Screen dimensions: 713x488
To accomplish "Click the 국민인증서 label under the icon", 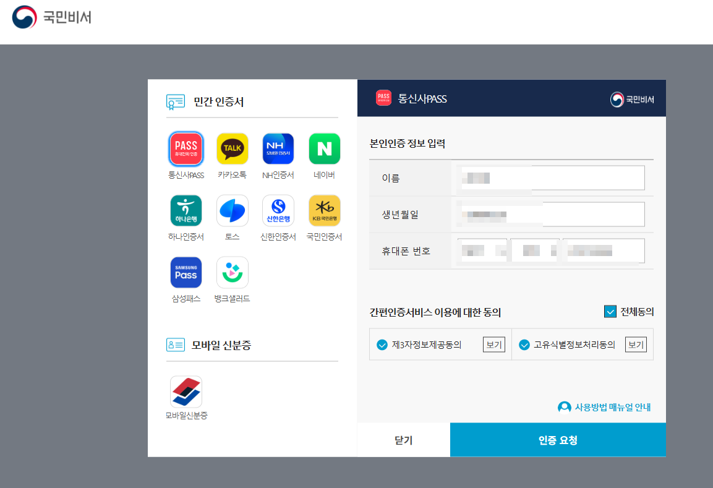I will 324,237.
